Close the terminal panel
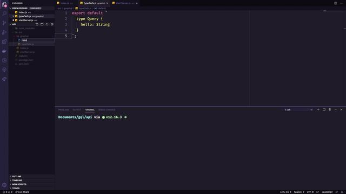The height and width of the screenshot is (194, 346). (341, 109)
